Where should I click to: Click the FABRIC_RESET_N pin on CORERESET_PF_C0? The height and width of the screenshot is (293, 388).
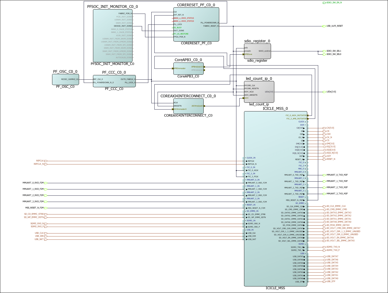(211, 26)
